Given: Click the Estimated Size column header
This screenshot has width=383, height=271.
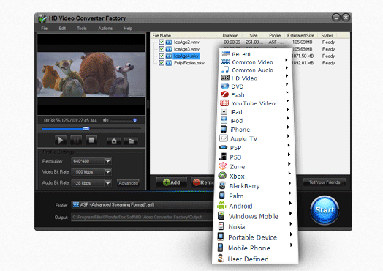Looking at the screenshot, I should 300,35.
